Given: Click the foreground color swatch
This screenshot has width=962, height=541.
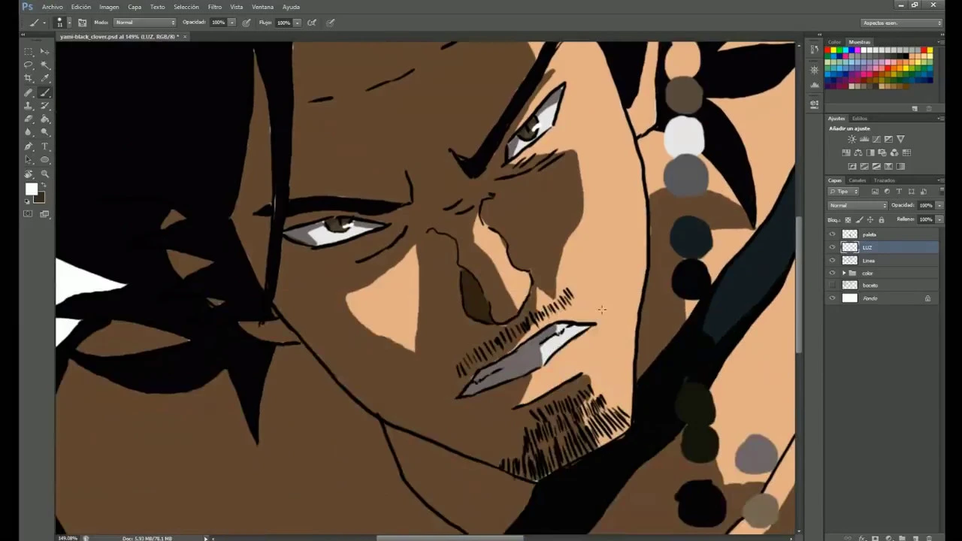Looking at the screenshot, I should (31, 189).
